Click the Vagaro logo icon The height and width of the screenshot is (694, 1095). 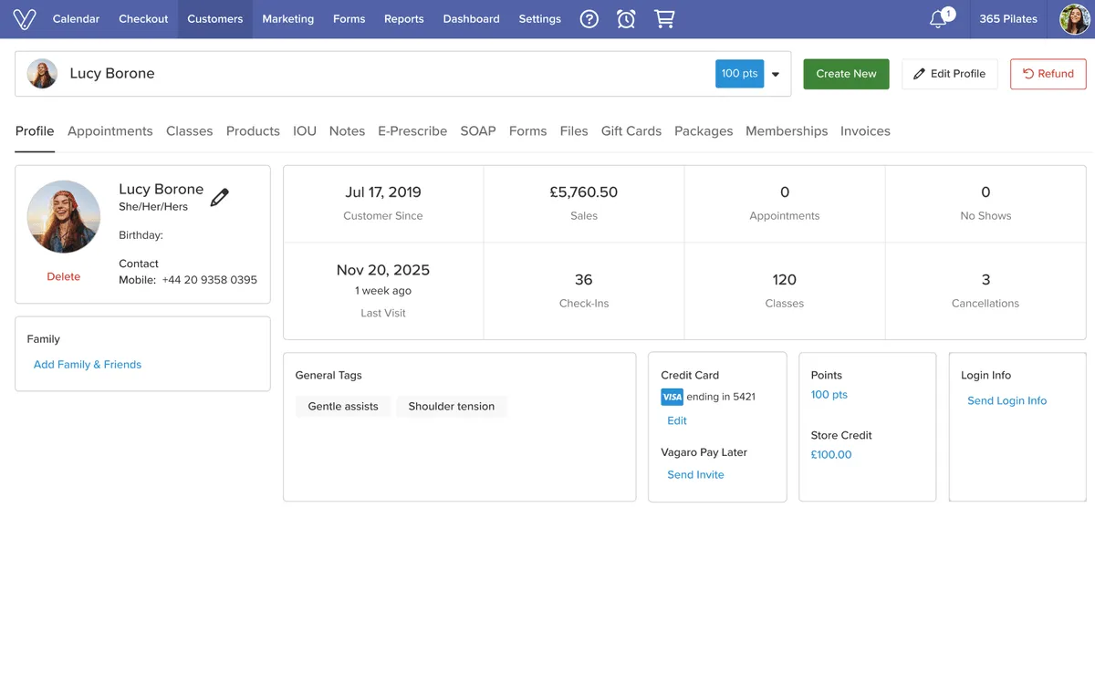pos(25,19)
